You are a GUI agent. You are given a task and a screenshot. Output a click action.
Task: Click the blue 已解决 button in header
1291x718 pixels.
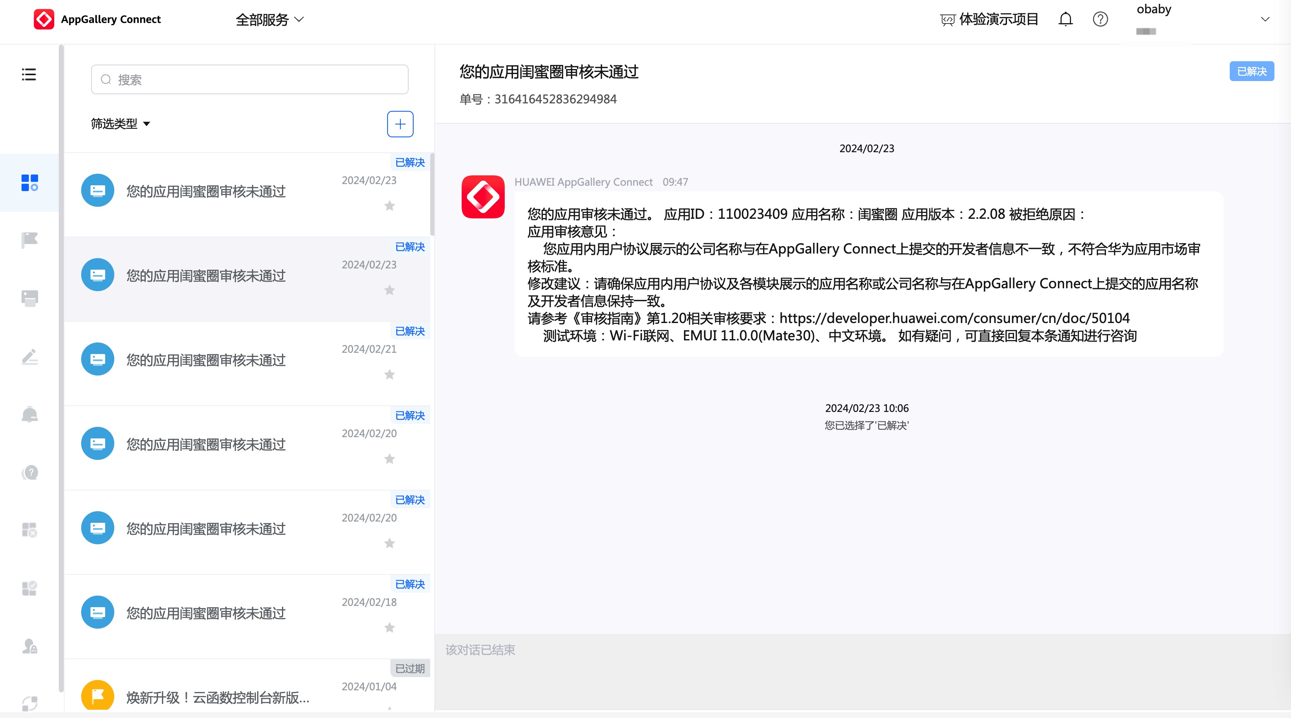(x=1251, y=71)
